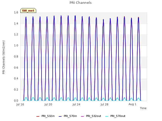The height and width of the screenshot is (121, 162).
Task: Toggle the PRI_532out legend entry
Action: pyautogui.click(x=91, y=116)
